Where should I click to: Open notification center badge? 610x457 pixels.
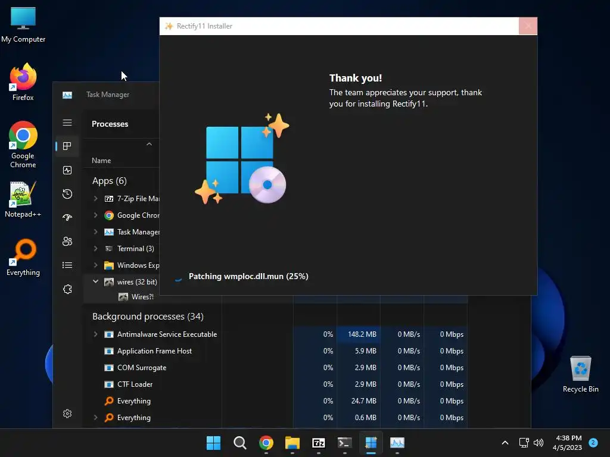[593, 442]
